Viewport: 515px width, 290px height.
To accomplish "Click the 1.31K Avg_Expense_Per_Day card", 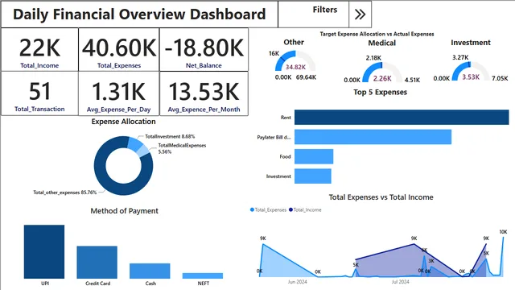I will pos(119,93).
